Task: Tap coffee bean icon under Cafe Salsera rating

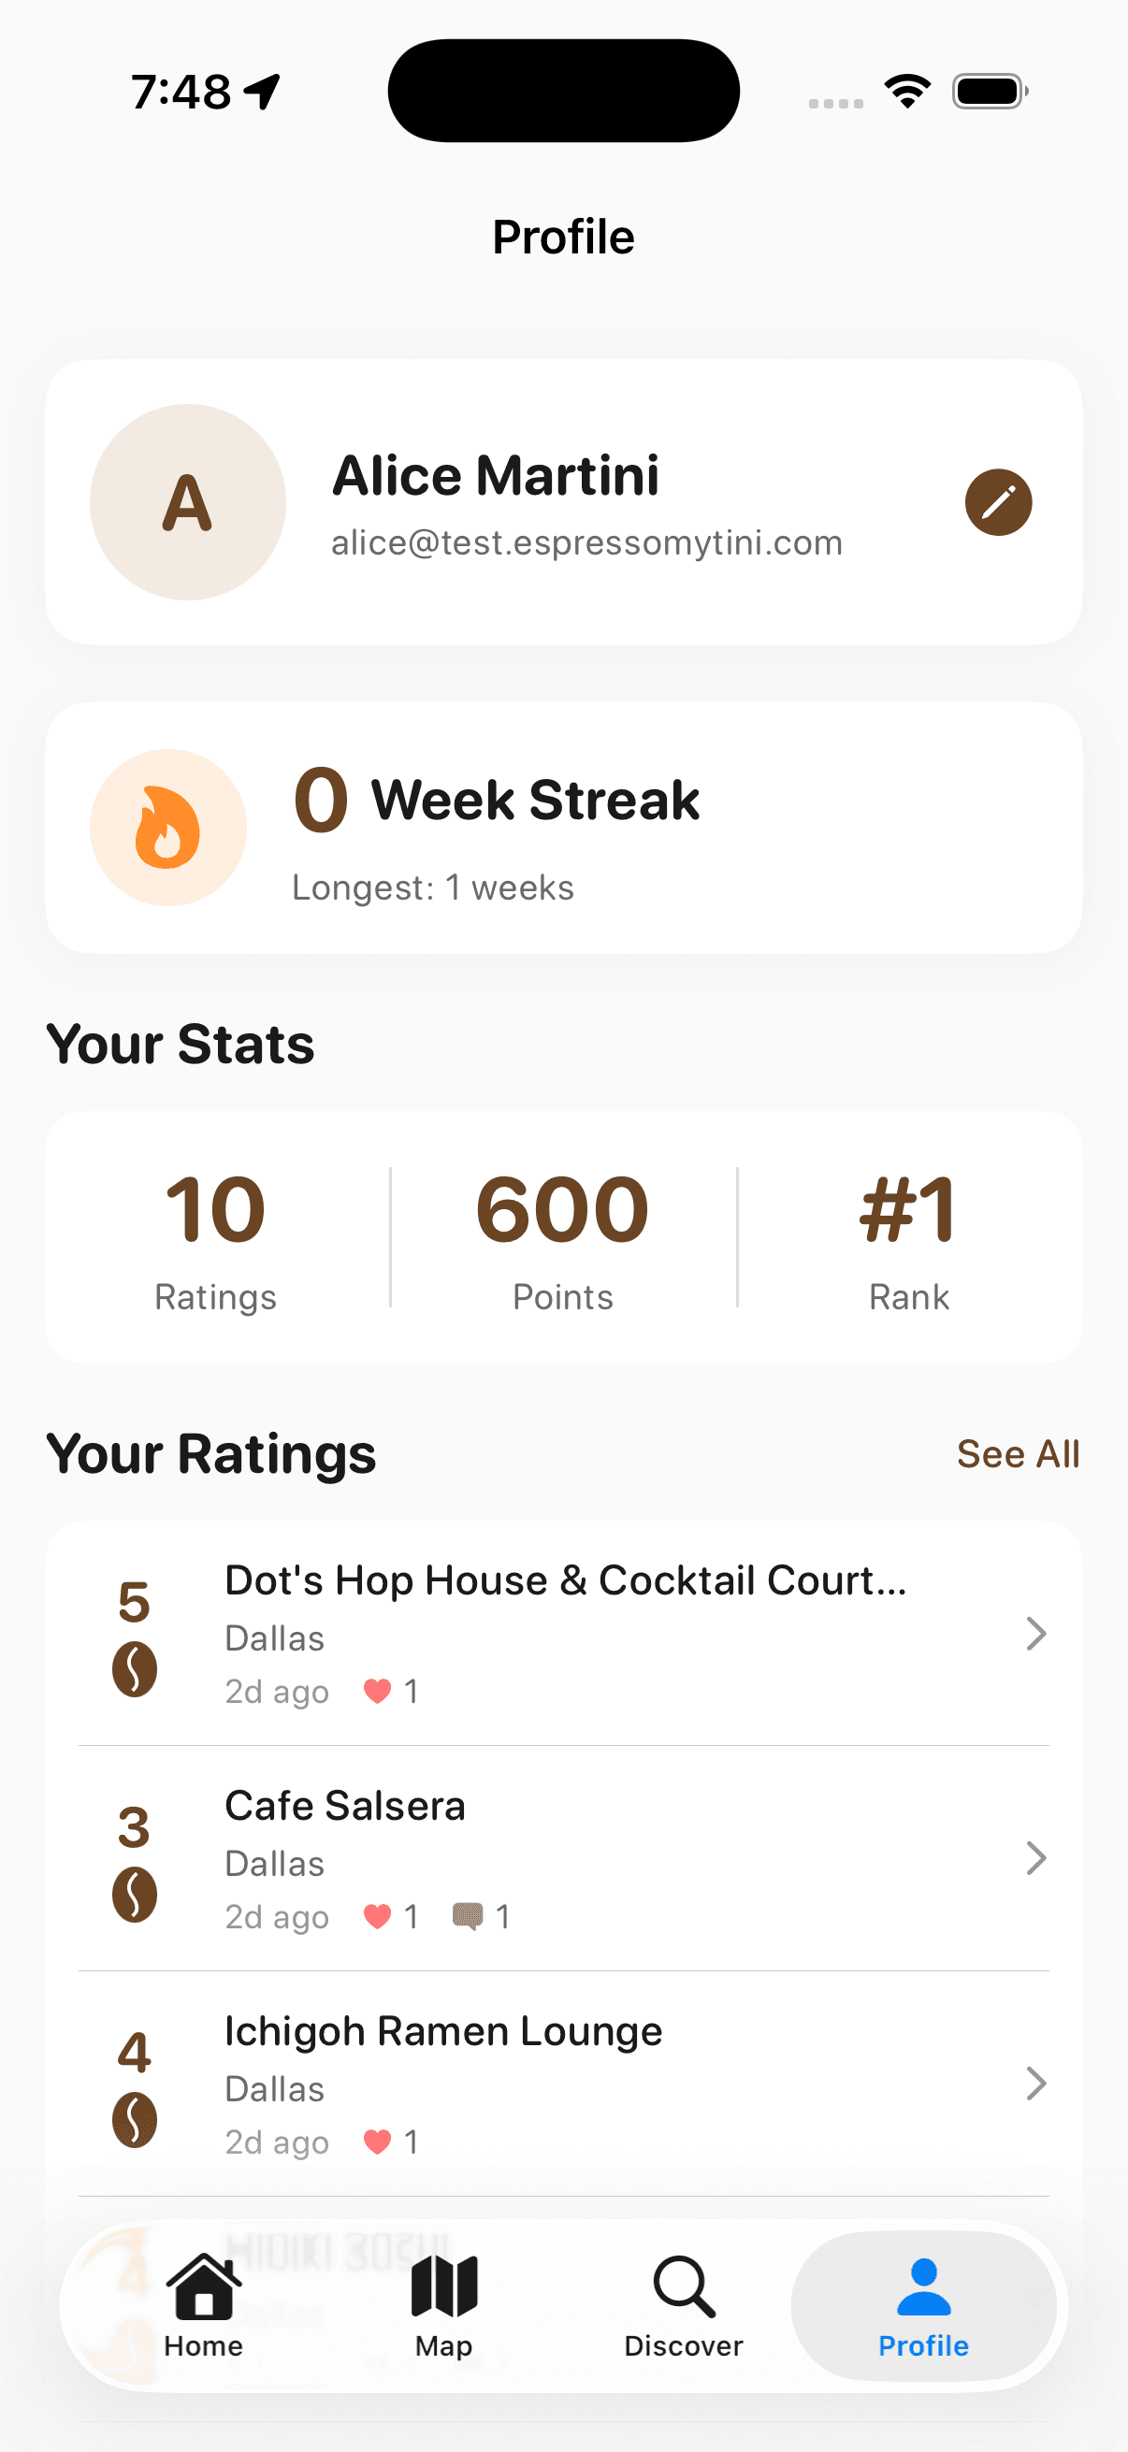Action: (x=134, y=1895)
